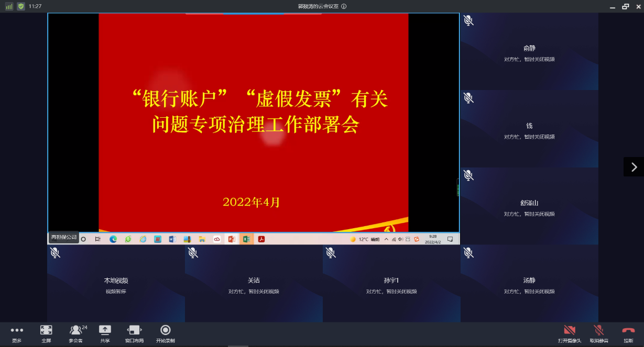Start screen sharing via 共享

point(105,333)
